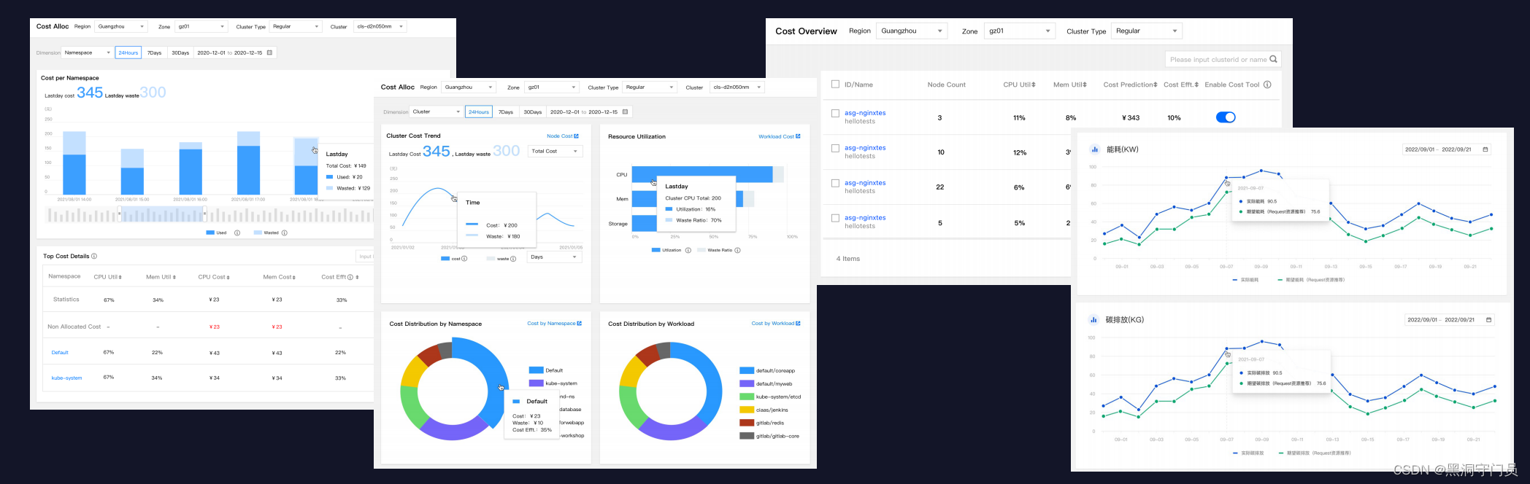Viewport: 1530px width, 484px height.
Task: Click info icon beside Utilization legend
Action: pos(688,250)
